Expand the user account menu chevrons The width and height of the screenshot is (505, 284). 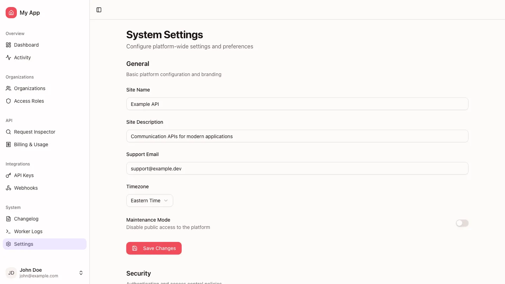[81, 273]
